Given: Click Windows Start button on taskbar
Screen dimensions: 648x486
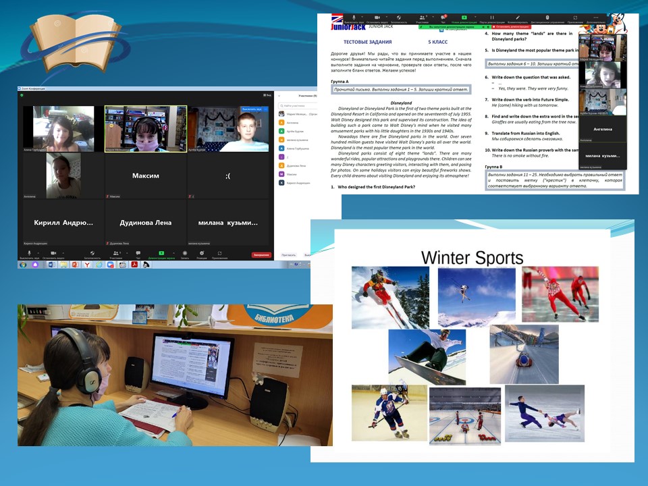Looking at the screenshot, I should [x=23, y=265].
